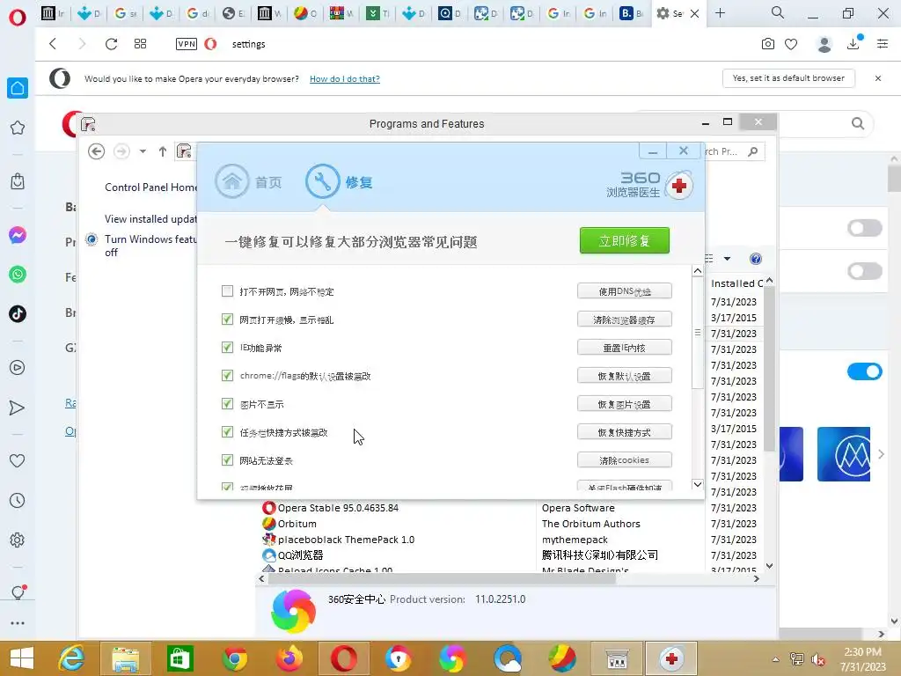The width and height of the screenshot is (901, 676).
Task: Click the Control Panel Home link
Action: coord(150,187)
